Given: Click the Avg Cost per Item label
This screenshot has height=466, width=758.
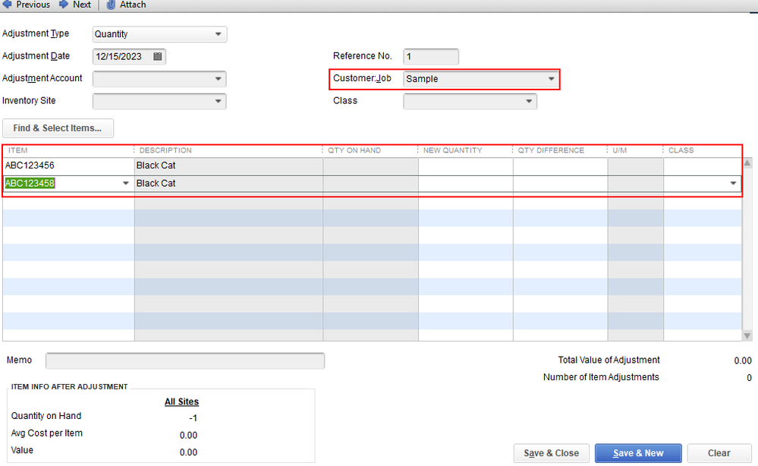Looking at the screenshot, I should [47, 433].
